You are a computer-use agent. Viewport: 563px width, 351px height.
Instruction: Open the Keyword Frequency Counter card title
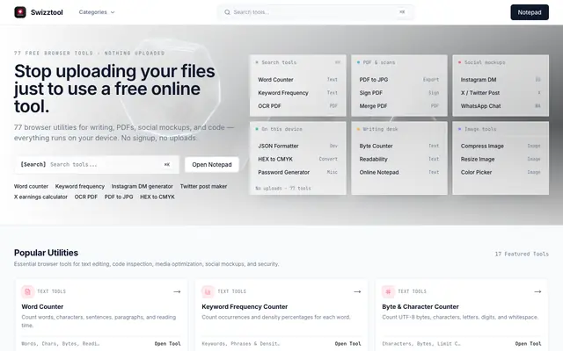tap(245, 306)
